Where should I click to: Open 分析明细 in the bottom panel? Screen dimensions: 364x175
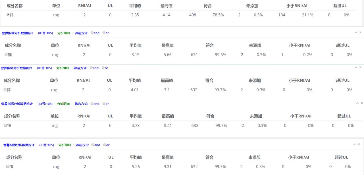click(x=64, y=145)
